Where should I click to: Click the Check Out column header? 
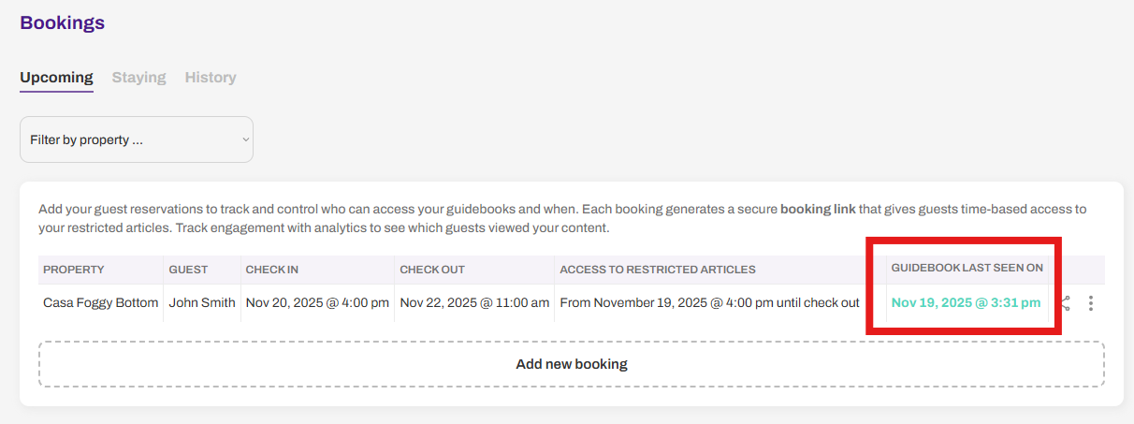[432, 270]
